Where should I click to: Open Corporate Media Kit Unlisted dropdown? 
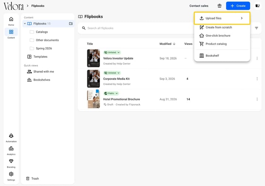pos(112,73)
